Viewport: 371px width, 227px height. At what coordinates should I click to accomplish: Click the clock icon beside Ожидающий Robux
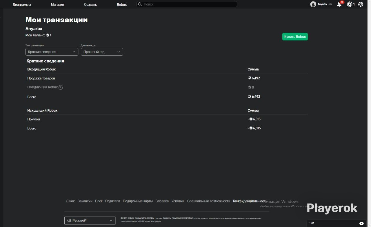[x=61, y=87]
